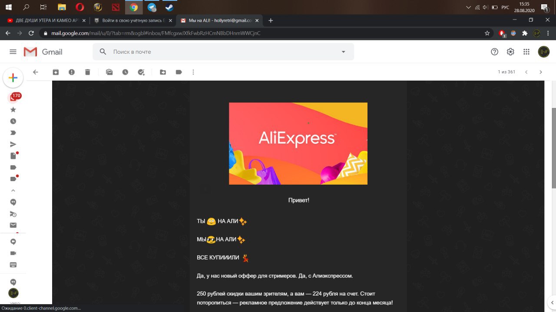Open the Drafts document icon
556x312 pixels.
point(13,156)
